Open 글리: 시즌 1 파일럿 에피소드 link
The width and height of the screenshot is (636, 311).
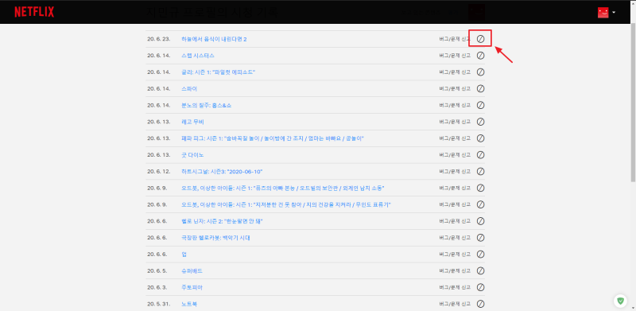(x=218, y=72)
